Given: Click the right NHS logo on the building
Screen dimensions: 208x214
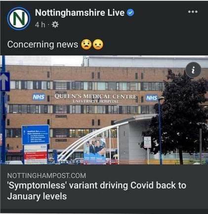Looking at the screenshot, I should point(152,98).
